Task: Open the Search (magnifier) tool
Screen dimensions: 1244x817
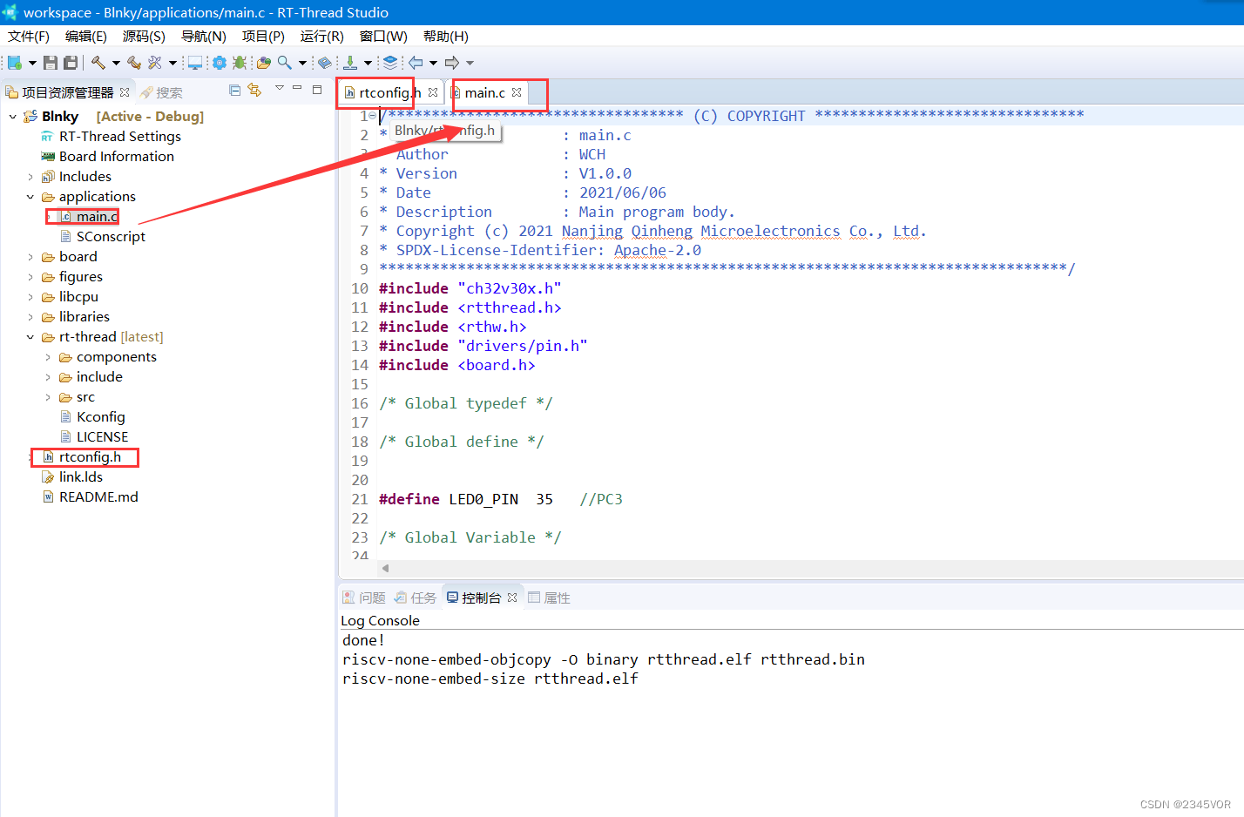Action: point(285,62)
